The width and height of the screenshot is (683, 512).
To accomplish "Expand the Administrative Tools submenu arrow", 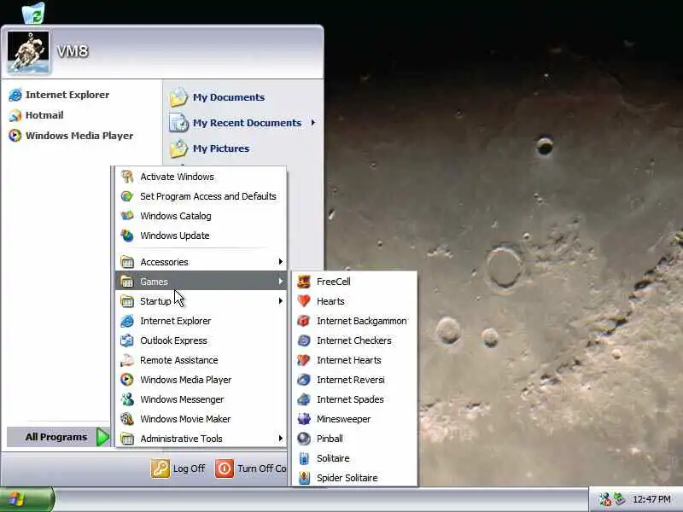I will [x=280, y=439].
